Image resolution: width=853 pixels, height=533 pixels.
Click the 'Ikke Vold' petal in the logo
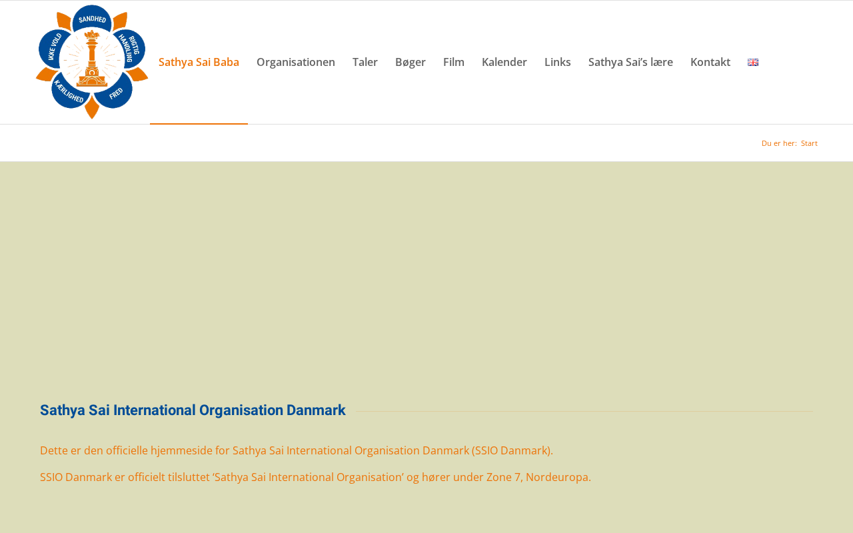[x=53, y=48]
